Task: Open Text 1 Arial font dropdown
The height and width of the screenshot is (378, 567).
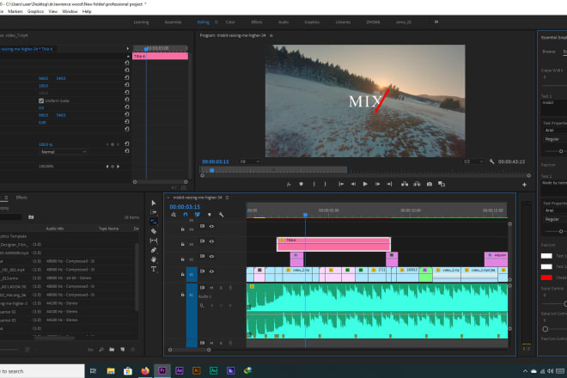Action: 555,131
